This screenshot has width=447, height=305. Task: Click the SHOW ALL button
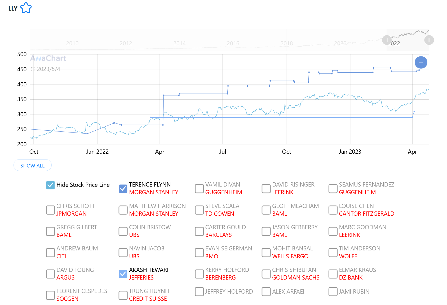(33, 165)
